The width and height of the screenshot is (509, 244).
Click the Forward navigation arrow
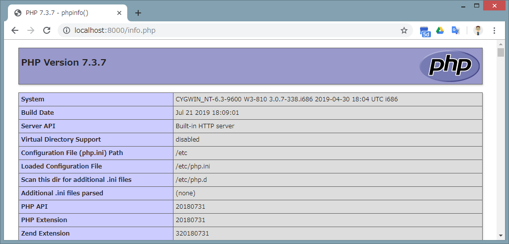pyautogui.click(x=31, y=30)
